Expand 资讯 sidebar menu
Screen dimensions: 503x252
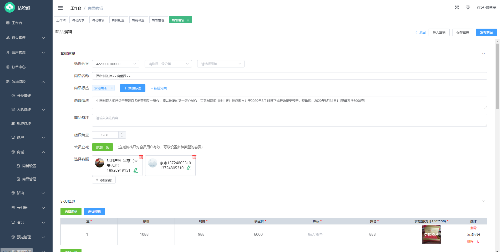(26, 222)
